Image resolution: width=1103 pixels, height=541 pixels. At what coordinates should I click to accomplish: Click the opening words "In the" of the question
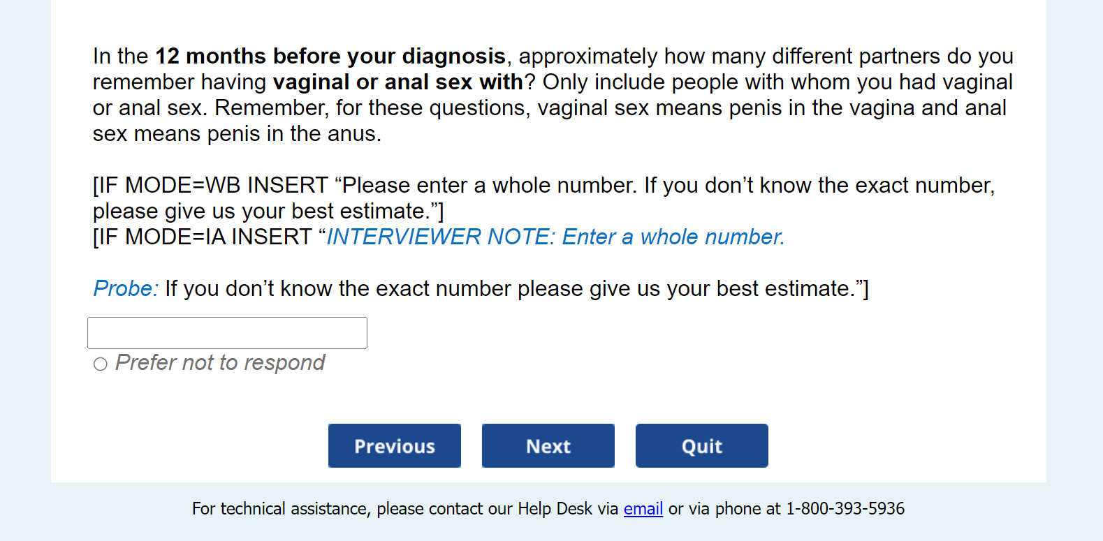point(120,57)
